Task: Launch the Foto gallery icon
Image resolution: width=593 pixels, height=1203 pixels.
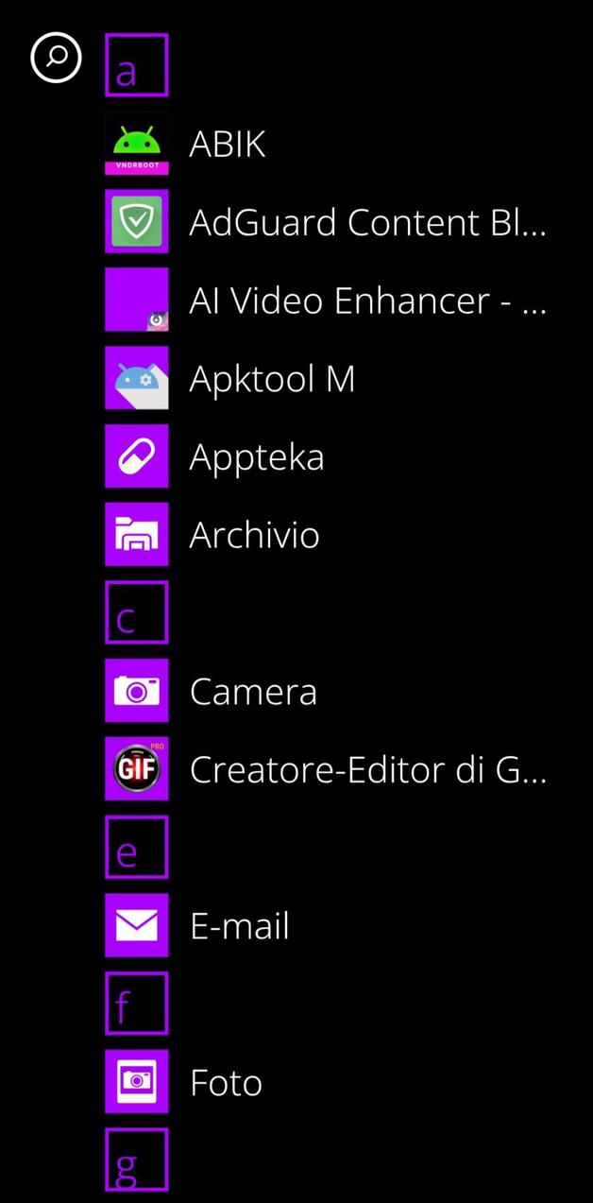Action: tap(136, 1081)
